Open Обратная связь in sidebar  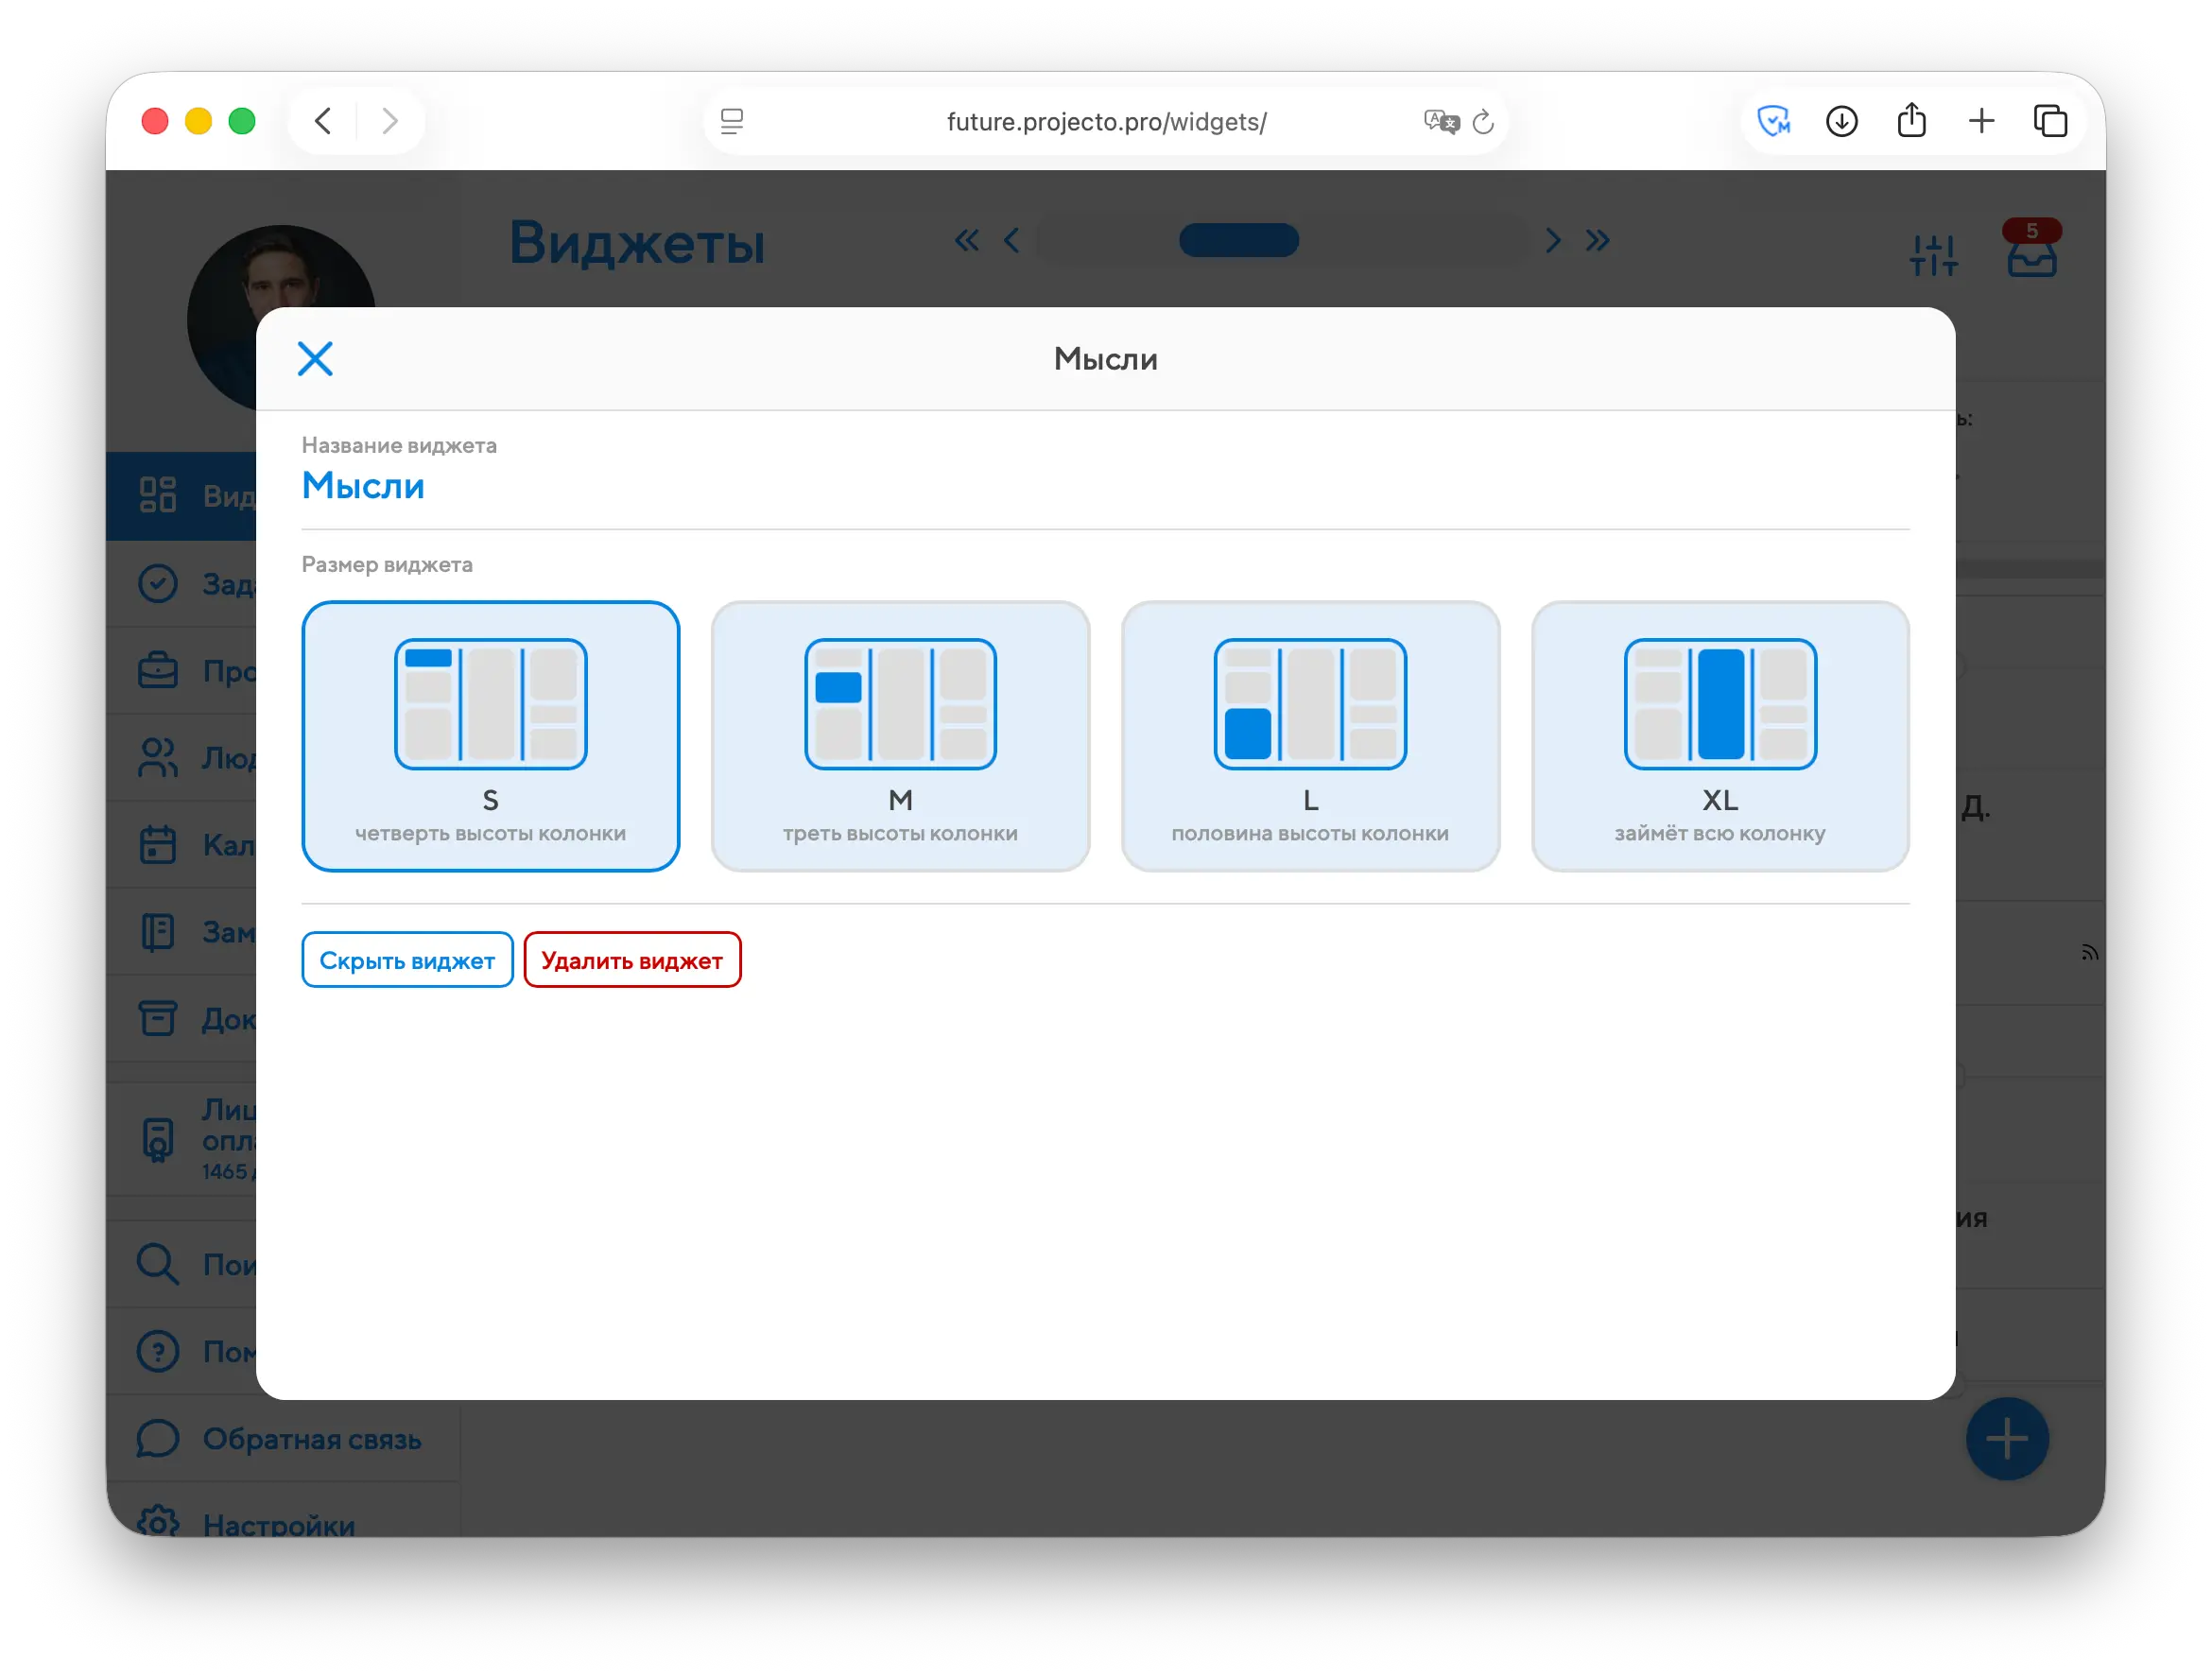pos(311,1439)
